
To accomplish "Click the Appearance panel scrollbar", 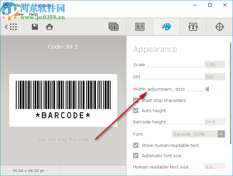I will pos(231,93).
